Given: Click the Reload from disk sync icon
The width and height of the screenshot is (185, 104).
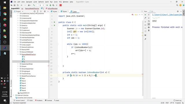Looking at the screenshot, I should (18, 5).
